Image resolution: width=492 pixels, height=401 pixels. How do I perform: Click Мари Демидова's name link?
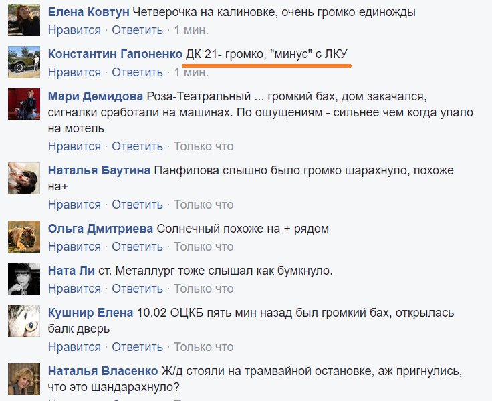(96, 96)
